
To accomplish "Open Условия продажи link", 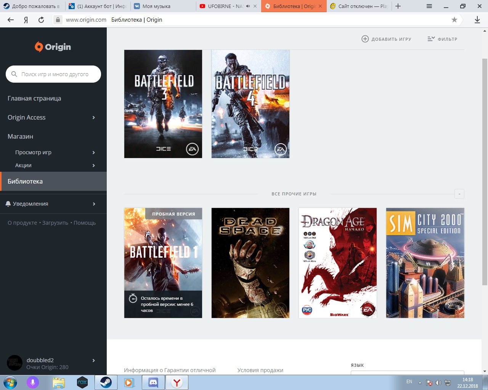I will (x=260, y=370).
